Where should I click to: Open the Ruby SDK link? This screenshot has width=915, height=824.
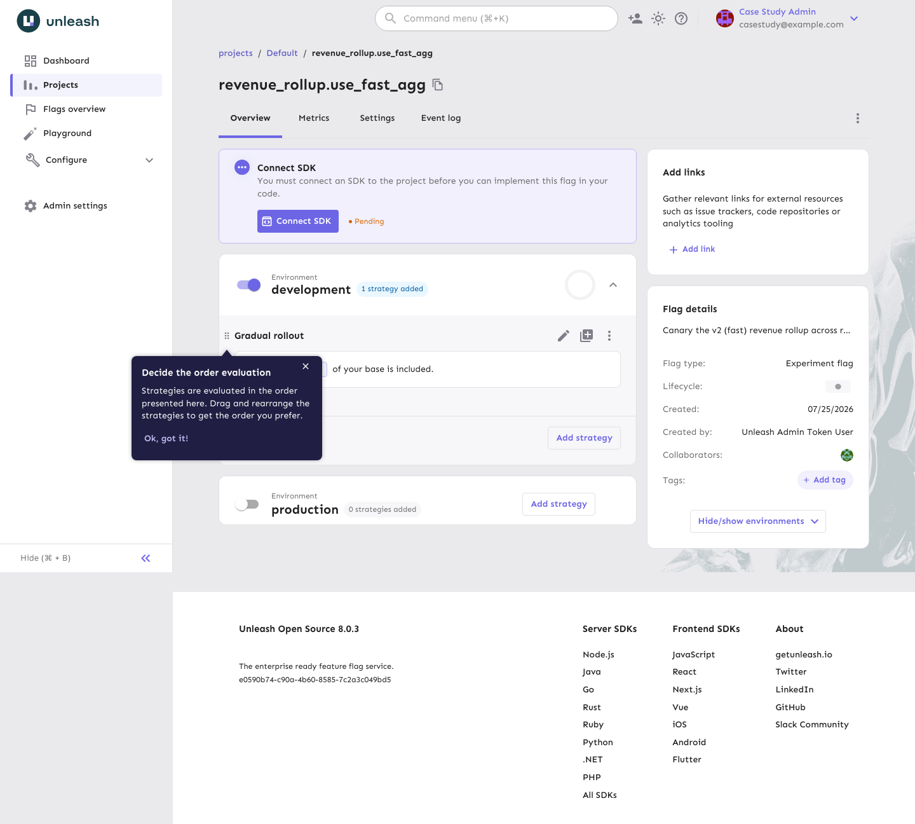(x=593, y=725)
